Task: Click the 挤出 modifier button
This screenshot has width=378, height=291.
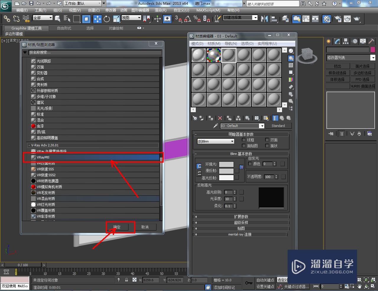Action: tap(338, 66)
